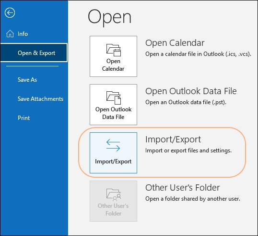Select Print in the sidebar
258x236 pixels.
coord(23,118)
